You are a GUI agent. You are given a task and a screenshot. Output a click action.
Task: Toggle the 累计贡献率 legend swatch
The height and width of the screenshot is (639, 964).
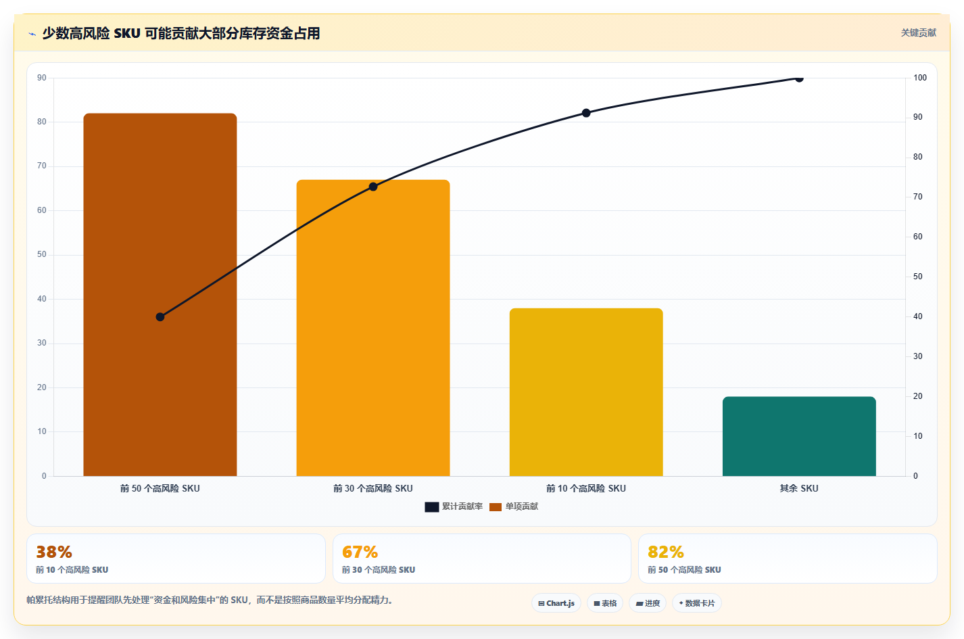[x=432, y=507]
